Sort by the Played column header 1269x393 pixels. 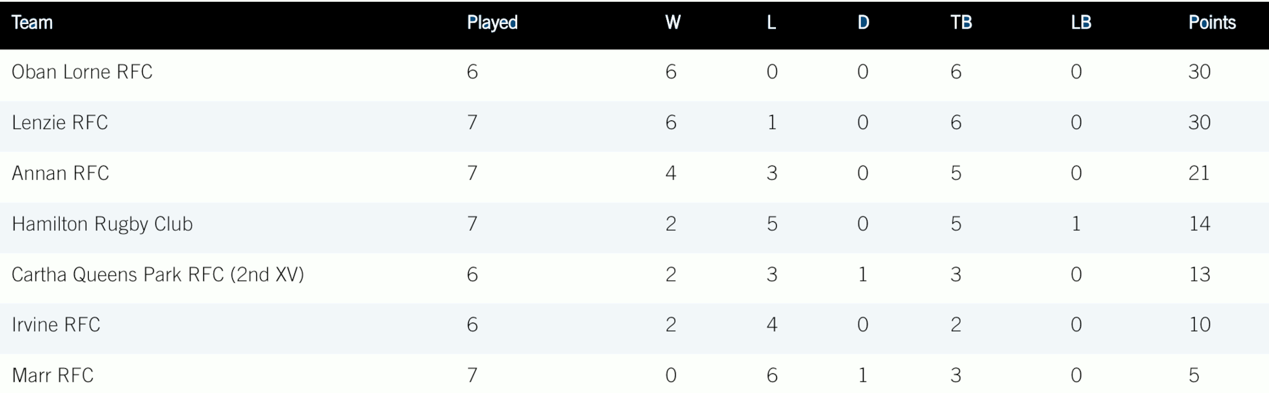click(492, 23)
